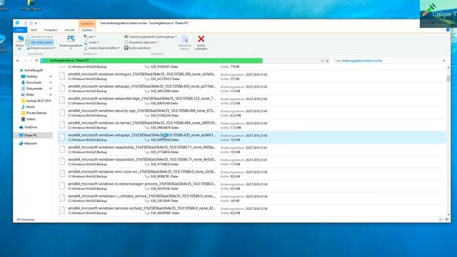
Task: Clear the search box with the X
Action: point(444,61)
